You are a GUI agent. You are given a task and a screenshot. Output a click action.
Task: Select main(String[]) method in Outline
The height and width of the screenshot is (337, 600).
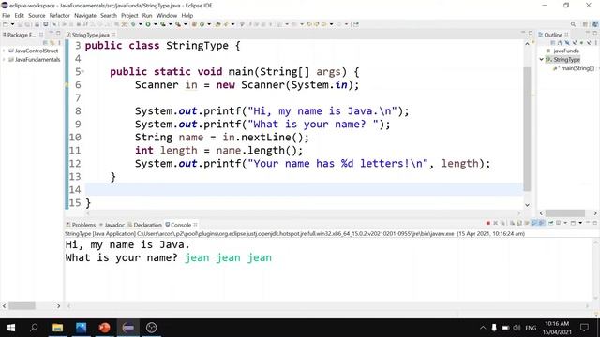coord(577,68)
